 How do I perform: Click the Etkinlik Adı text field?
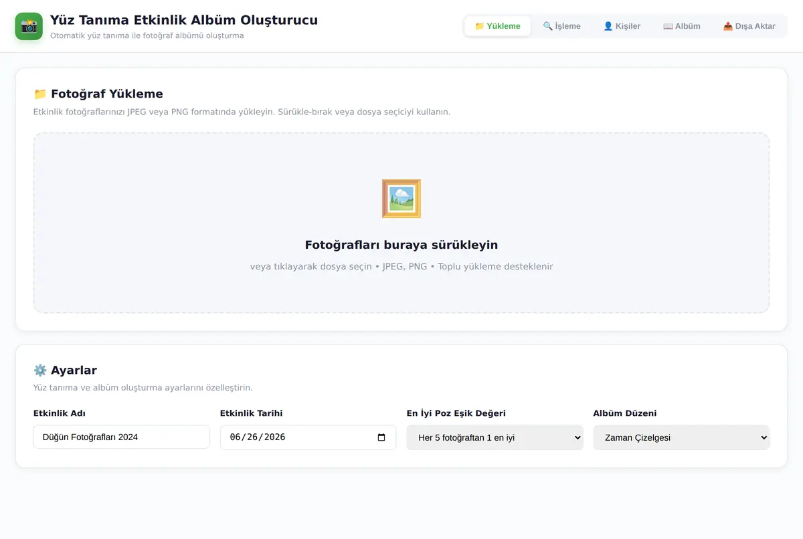[121, 437]
